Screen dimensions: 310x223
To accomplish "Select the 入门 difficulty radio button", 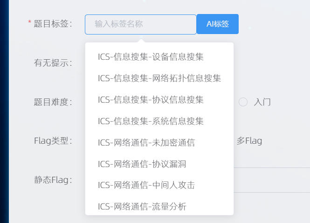I will coord(243,102).
